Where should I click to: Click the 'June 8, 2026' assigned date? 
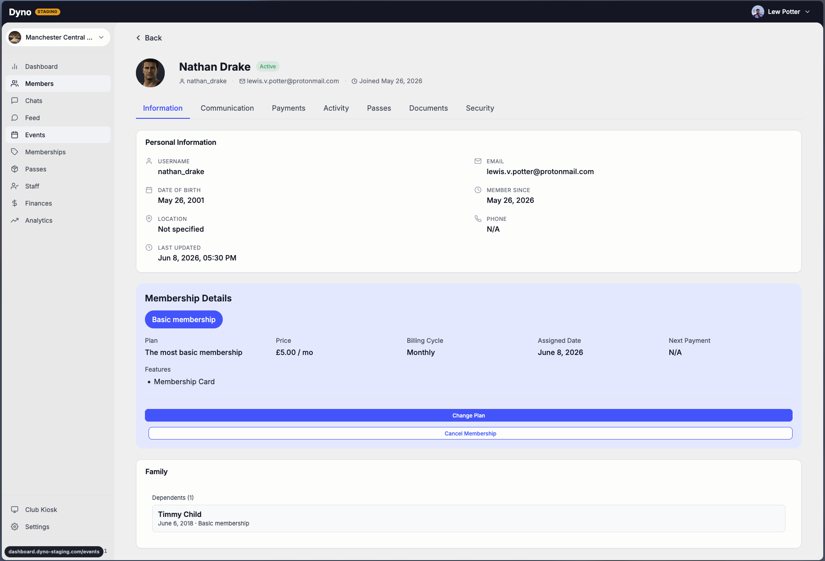[560, 352]
